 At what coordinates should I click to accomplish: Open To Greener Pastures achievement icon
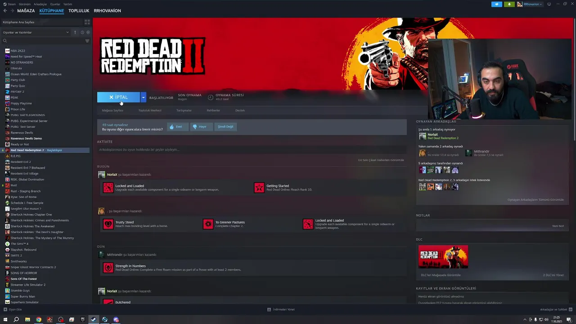pyautogui.click(x=208, y=224)
